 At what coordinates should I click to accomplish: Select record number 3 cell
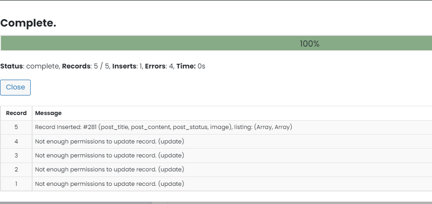[16, 156]
